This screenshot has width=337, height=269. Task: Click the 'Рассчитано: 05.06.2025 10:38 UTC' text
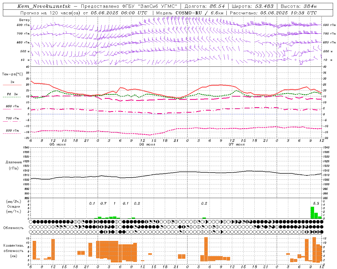[273, 13]
